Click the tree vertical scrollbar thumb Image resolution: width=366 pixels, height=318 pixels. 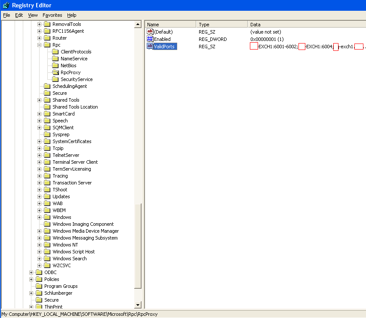pyautogui.click(x=138, y=246)
